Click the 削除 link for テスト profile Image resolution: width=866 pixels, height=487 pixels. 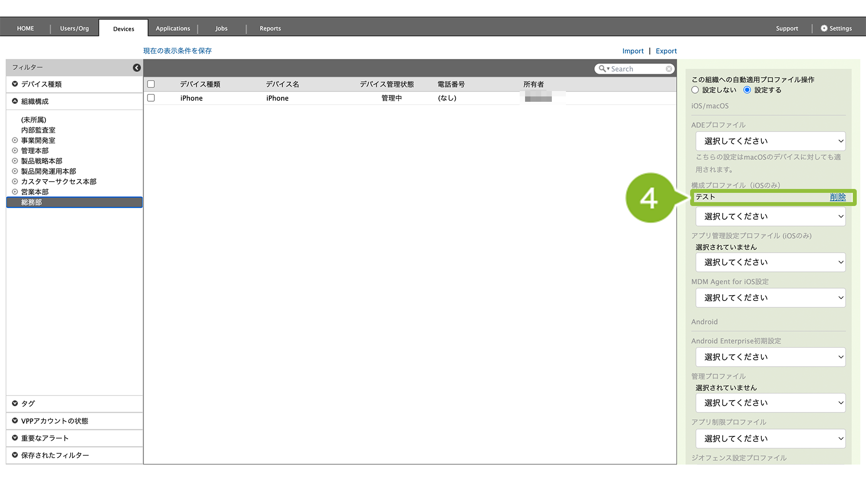[x=837, y=197]
